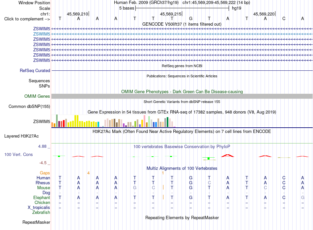Click the Gaps row label
Screen dimensions: 313x230
tap(45, 173)
